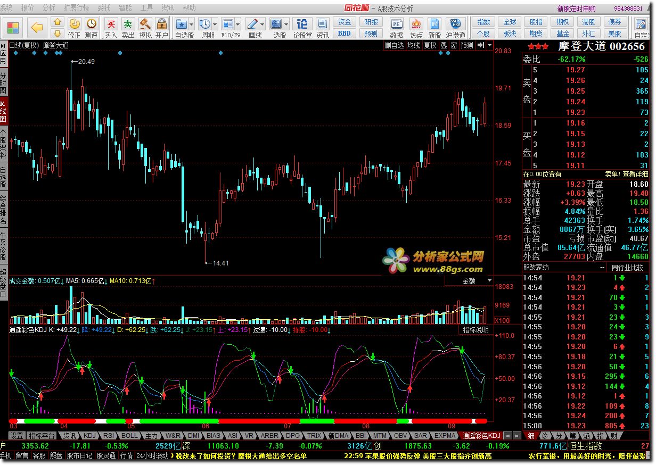Click the down arrow toolbar icon
The image size is (656, 465).
coord(58,33)
